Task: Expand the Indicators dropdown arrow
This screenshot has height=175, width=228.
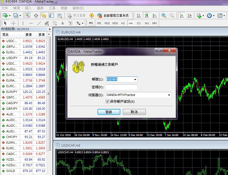Action: [x=203, y=16]
